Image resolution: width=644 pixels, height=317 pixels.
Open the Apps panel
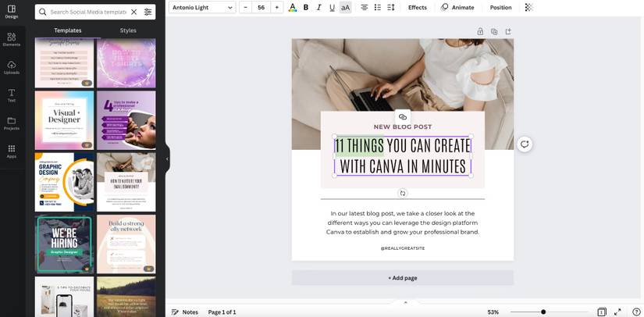click(x=12, y=151)
